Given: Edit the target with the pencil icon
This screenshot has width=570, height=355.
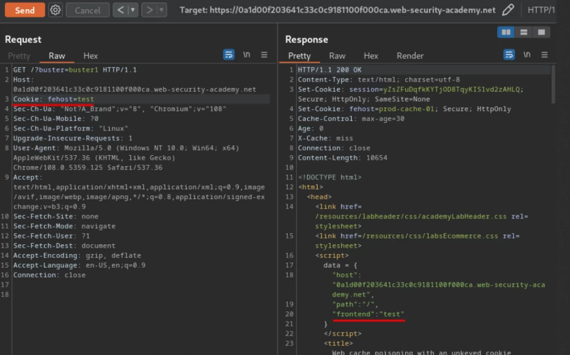Looking at the screenshot, I should point(507,10).
